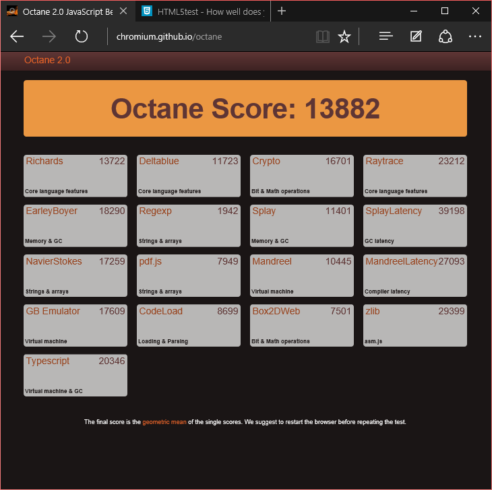The width and height of the screenshot is (492, 490).
Task: Select the Octane 2.0 JavaScript tab
Action: [66, 11]
